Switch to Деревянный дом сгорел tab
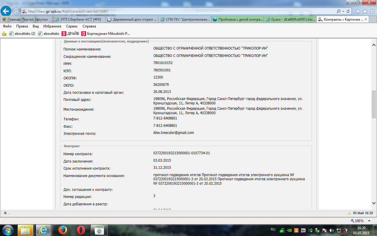Image resolution: width=377 pixels, height=236 pixels. (132, 19)
